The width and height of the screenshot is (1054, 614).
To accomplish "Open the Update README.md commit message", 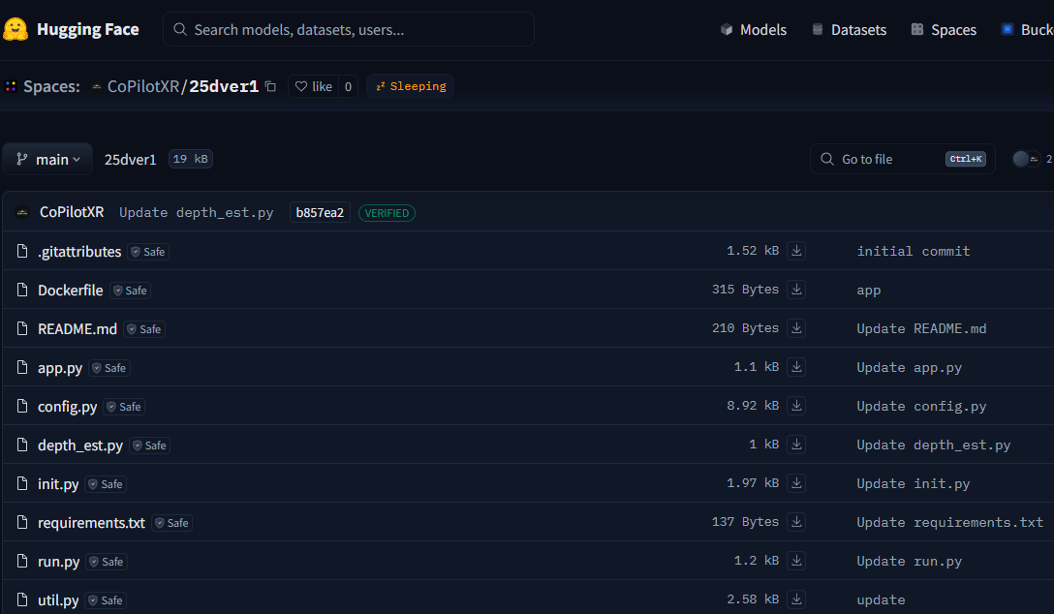I will [x=921, y=328].
